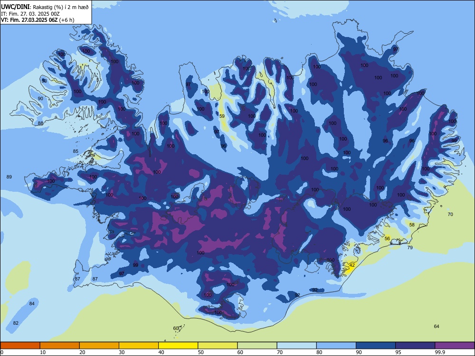Screen dimensions: 475x356
Task: Click the VT: Fim. 27.03.2025 06Z (+6 h) line
Action: 38,20
